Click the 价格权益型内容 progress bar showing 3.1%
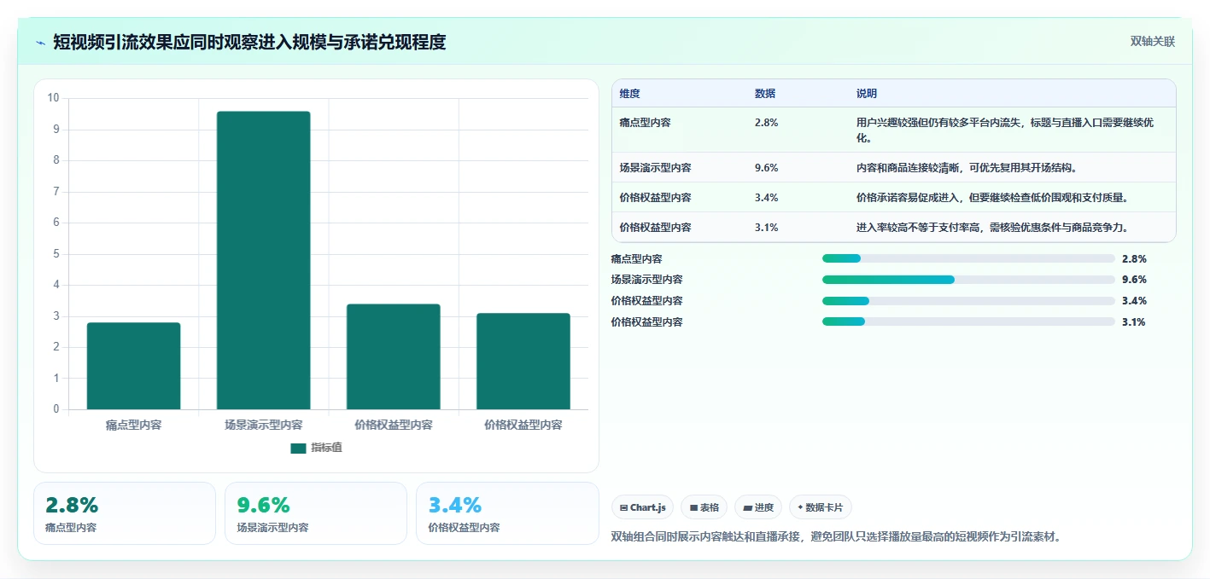Image resolution: width=1210 pixels, height=579 pixels. click(x=968, y=321)
